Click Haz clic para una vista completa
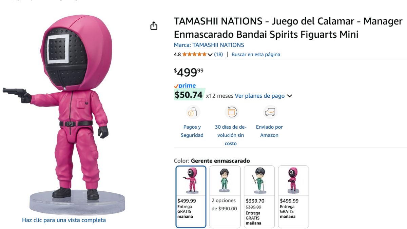407x229 pixels. tap(64, 220)
